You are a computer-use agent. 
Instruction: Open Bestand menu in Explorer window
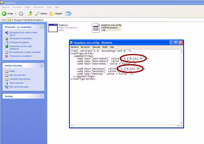click(x=5, y=7)
